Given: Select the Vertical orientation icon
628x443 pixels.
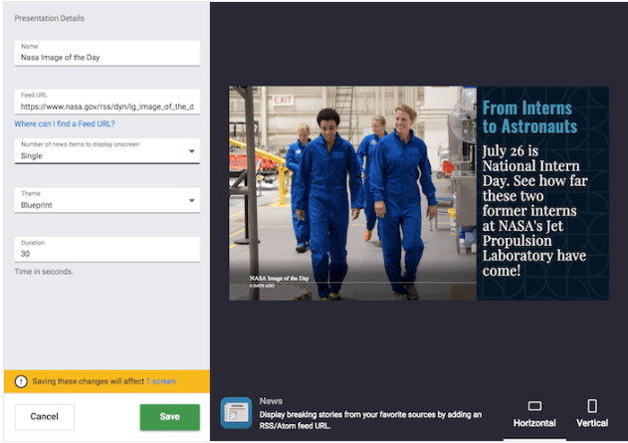Looking at the screenshot, I should click(x=592, y=406).
